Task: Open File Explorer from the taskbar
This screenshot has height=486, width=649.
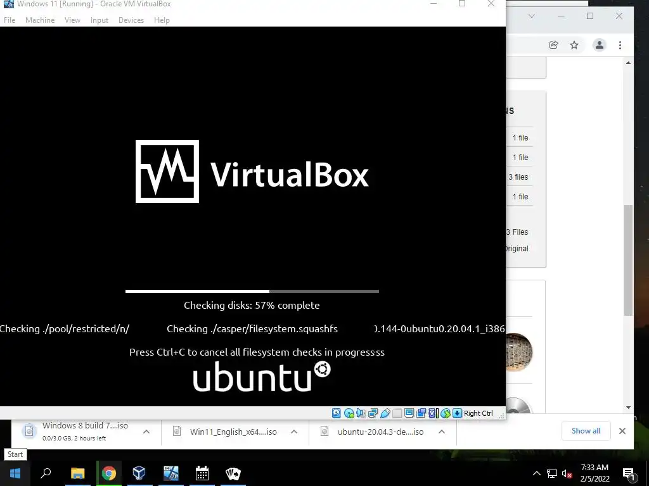Action: 77,473
